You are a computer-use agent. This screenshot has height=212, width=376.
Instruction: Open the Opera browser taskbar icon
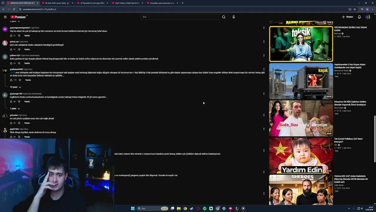point(198,208)
